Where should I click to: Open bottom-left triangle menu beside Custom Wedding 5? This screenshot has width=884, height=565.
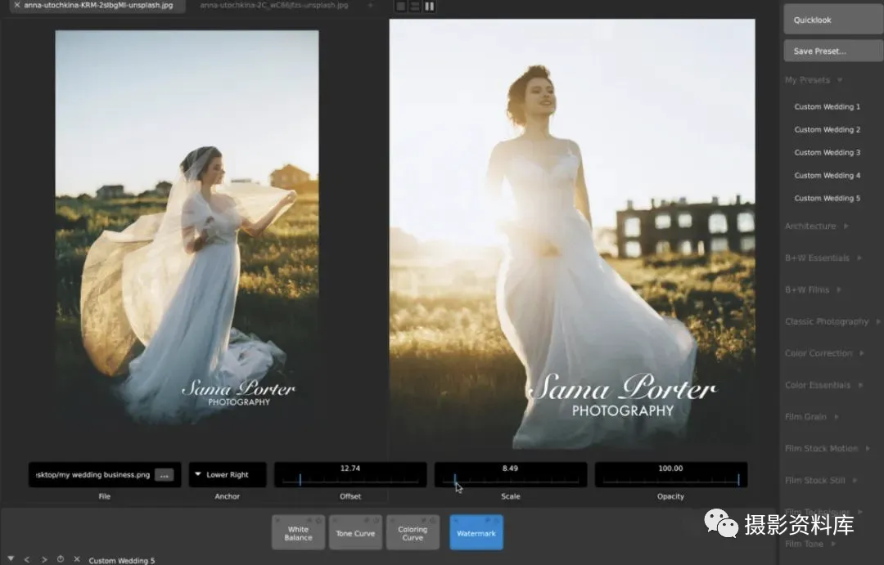click(11, 558)
